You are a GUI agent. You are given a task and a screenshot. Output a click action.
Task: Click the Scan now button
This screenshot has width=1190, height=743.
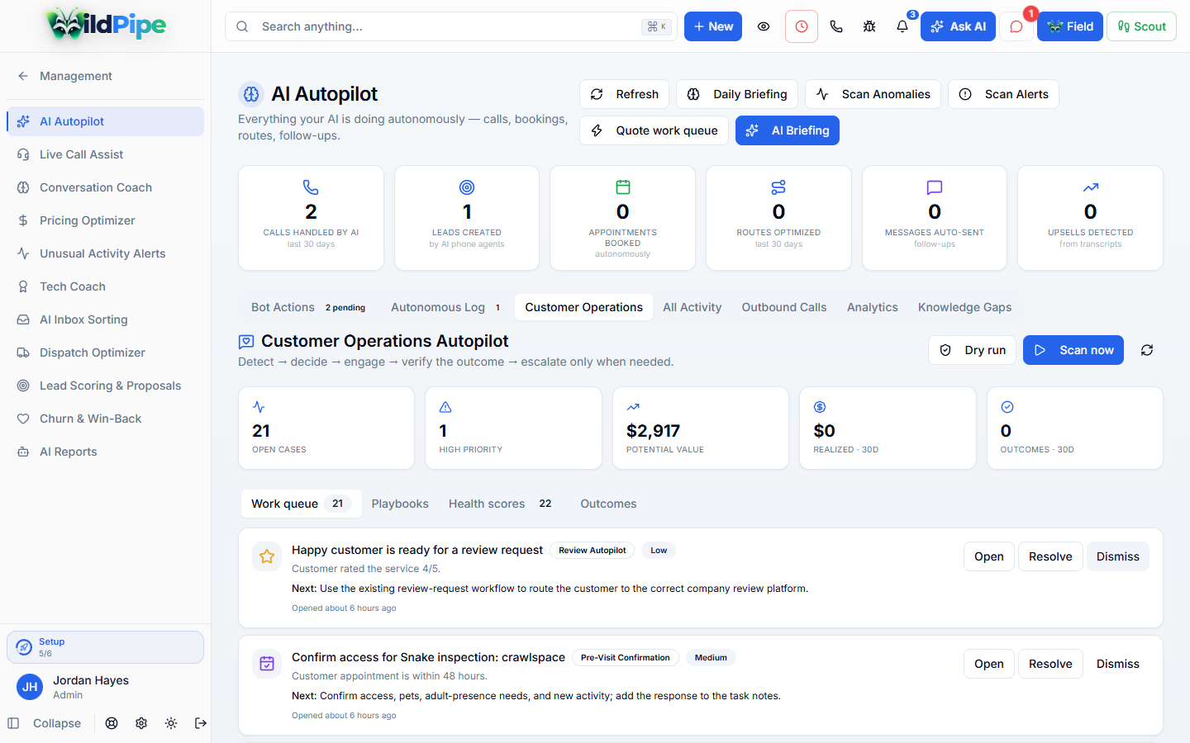point(1073,350)
